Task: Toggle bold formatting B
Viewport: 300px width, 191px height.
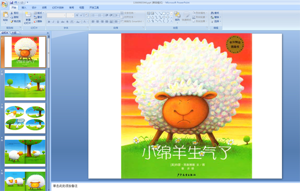Action: pos(49,22)
